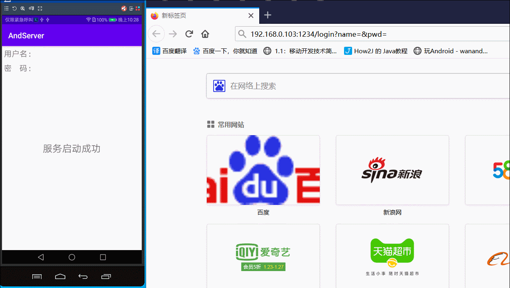Screen dimensions: 510x288
Task: Tap the Android home circle button
Action: click(71, 257)
